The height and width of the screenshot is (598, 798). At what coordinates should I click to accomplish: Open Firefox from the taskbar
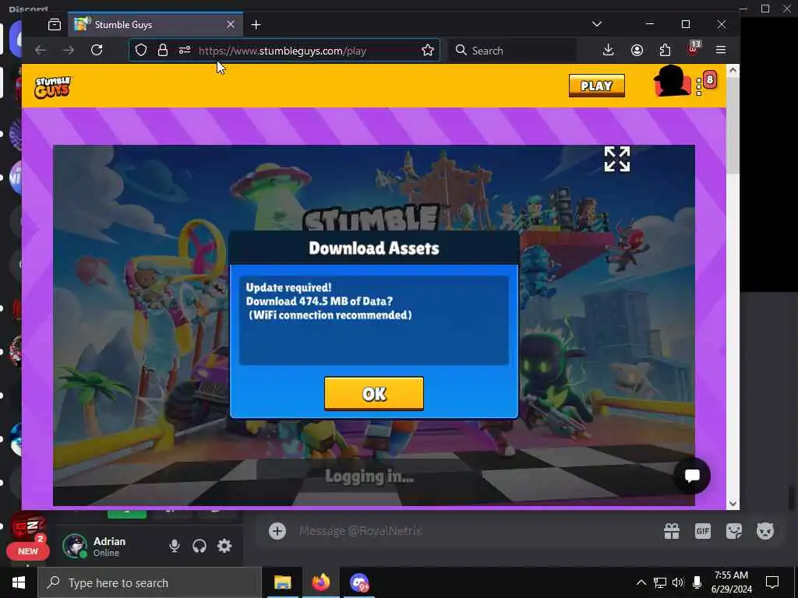tap(321, 582)
